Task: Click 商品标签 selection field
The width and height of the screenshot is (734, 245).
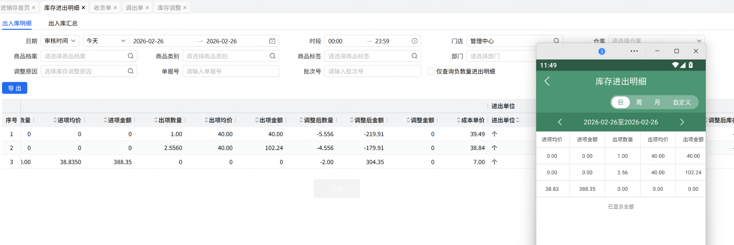Action: click(373, 56)
